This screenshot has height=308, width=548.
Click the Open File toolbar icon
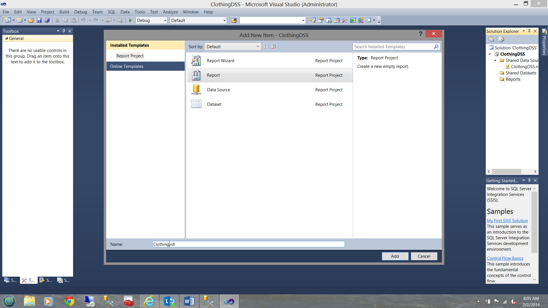31,20
